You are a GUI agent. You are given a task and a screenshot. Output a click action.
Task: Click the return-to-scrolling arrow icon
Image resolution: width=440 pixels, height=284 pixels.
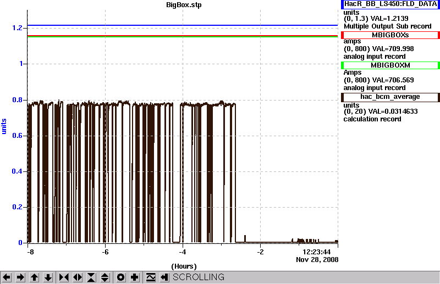click(x=164, y=277)
